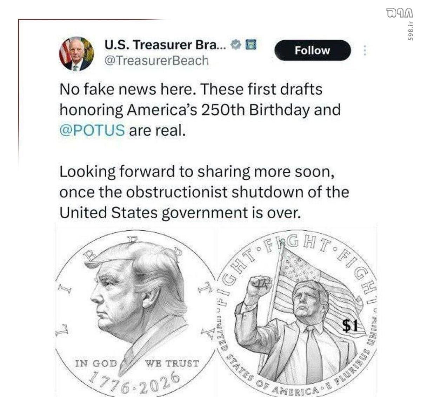Viewport: 421px width, 397px height.
Task: Click the raised fist on right coin
Action: (259, 286)
